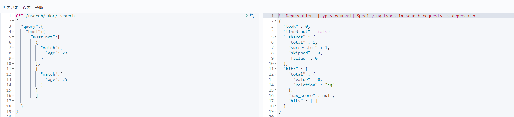Click the "age": 25 line

click(x=56, y=79)
